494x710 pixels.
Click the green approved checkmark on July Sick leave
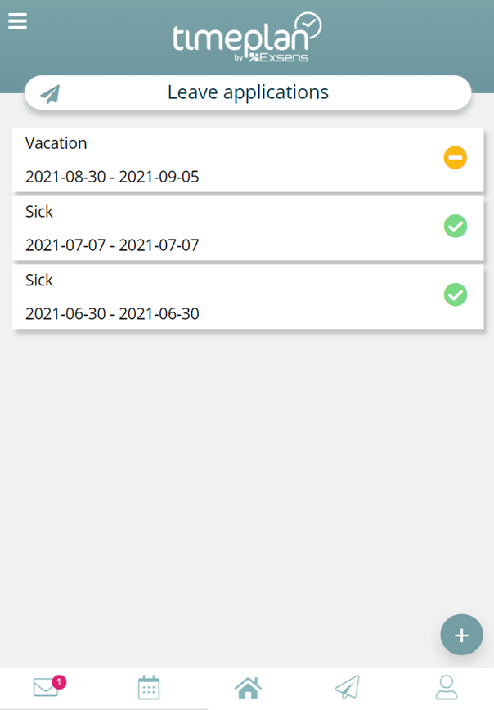(x=456, y=227)
